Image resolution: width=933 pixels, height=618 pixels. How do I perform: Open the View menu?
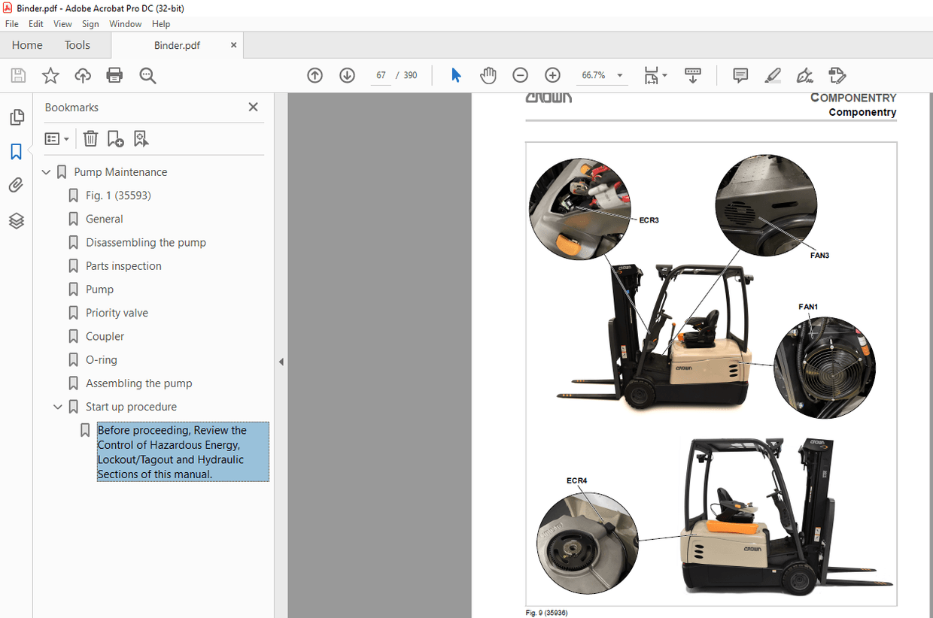point(62,24)
